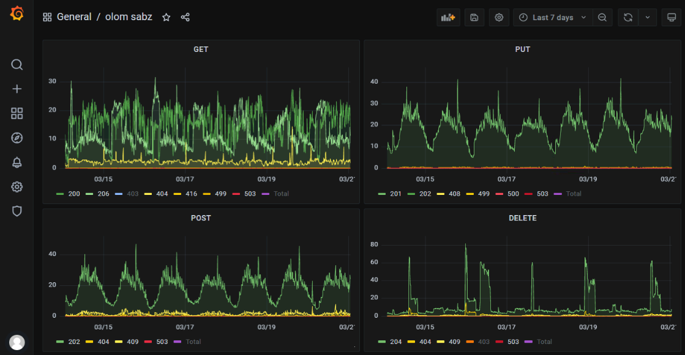Viewport: 685px width, 355px height.
Task: Open the Dashboards grid icon in sidebar
Action: (x=17, y=114)
